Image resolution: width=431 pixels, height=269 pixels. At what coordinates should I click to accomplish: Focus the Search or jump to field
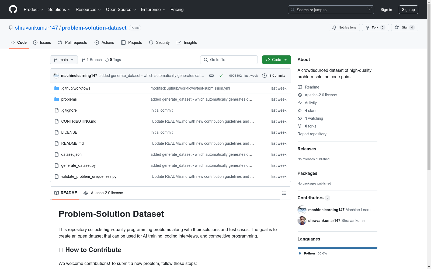point(331,10)
